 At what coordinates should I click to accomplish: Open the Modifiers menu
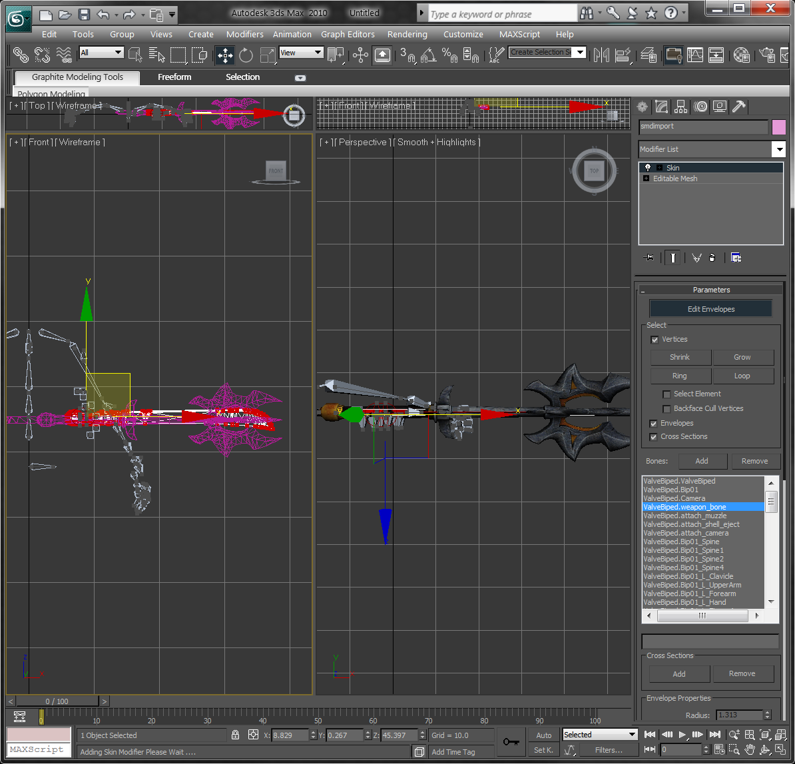[x=244, y=34]
